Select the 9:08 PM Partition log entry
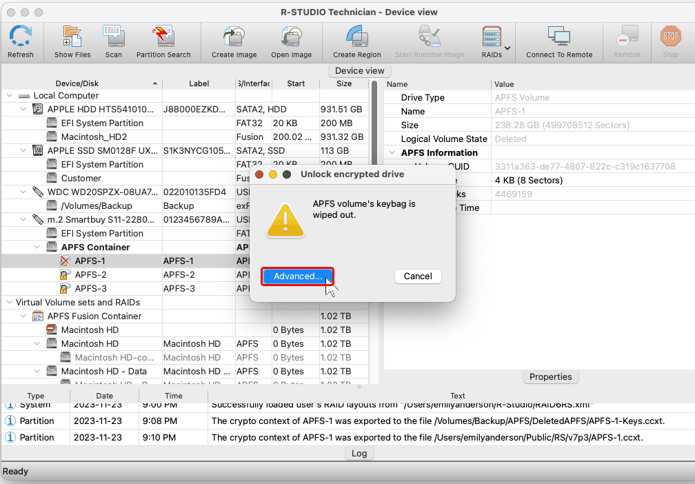 pyautogui.click(x=347, y=421)
